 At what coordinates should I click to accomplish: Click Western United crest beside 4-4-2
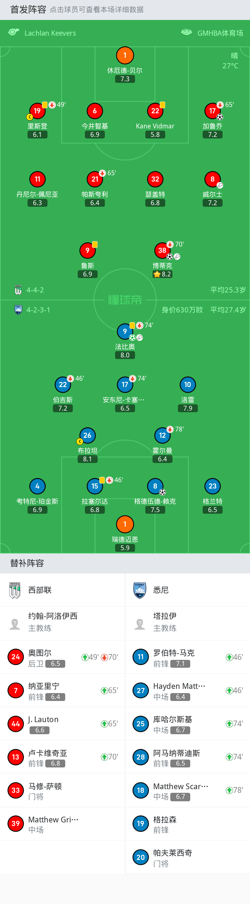[x=18, y=290]
